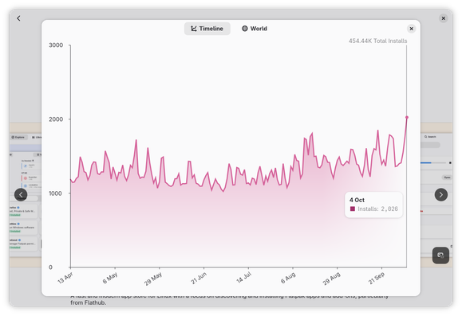
Task: Show the next screenshot
Action: [x=440, y=194]
